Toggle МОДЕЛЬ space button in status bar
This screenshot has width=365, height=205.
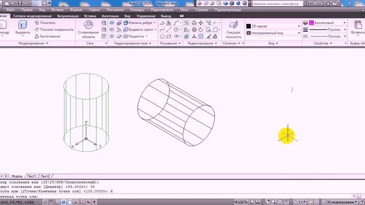coord(241,202)
